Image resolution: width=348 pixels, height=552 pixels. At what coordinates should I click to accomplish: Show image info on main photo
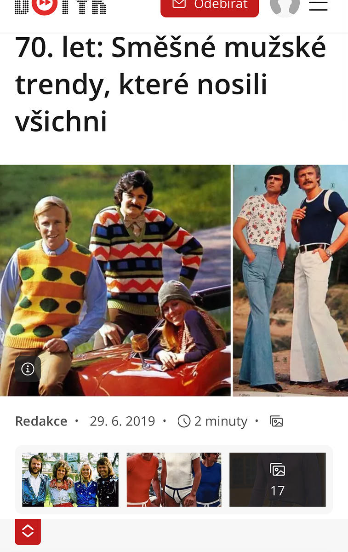coord(28,369)
